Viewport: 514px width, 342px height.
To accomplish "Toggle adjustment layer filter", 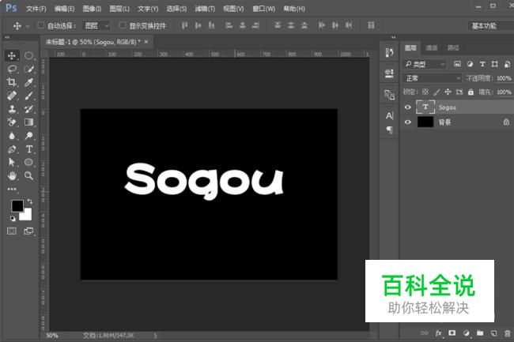I will [470, 64].
